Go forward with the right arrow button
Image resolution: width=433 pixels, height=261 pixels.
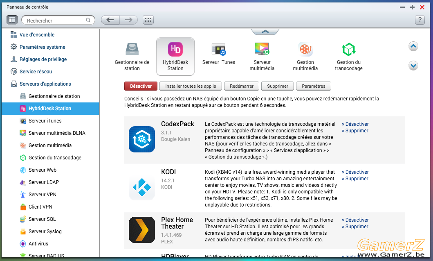[129, 20]
